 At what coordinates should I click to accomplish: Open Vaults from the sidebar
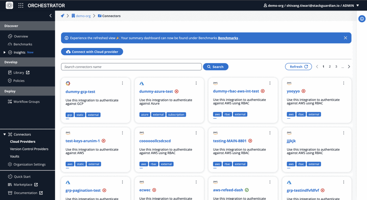point(15,156)
